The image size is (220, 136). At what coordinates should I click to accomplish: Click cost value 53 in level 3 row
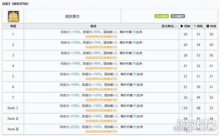[x=198, y=55]
